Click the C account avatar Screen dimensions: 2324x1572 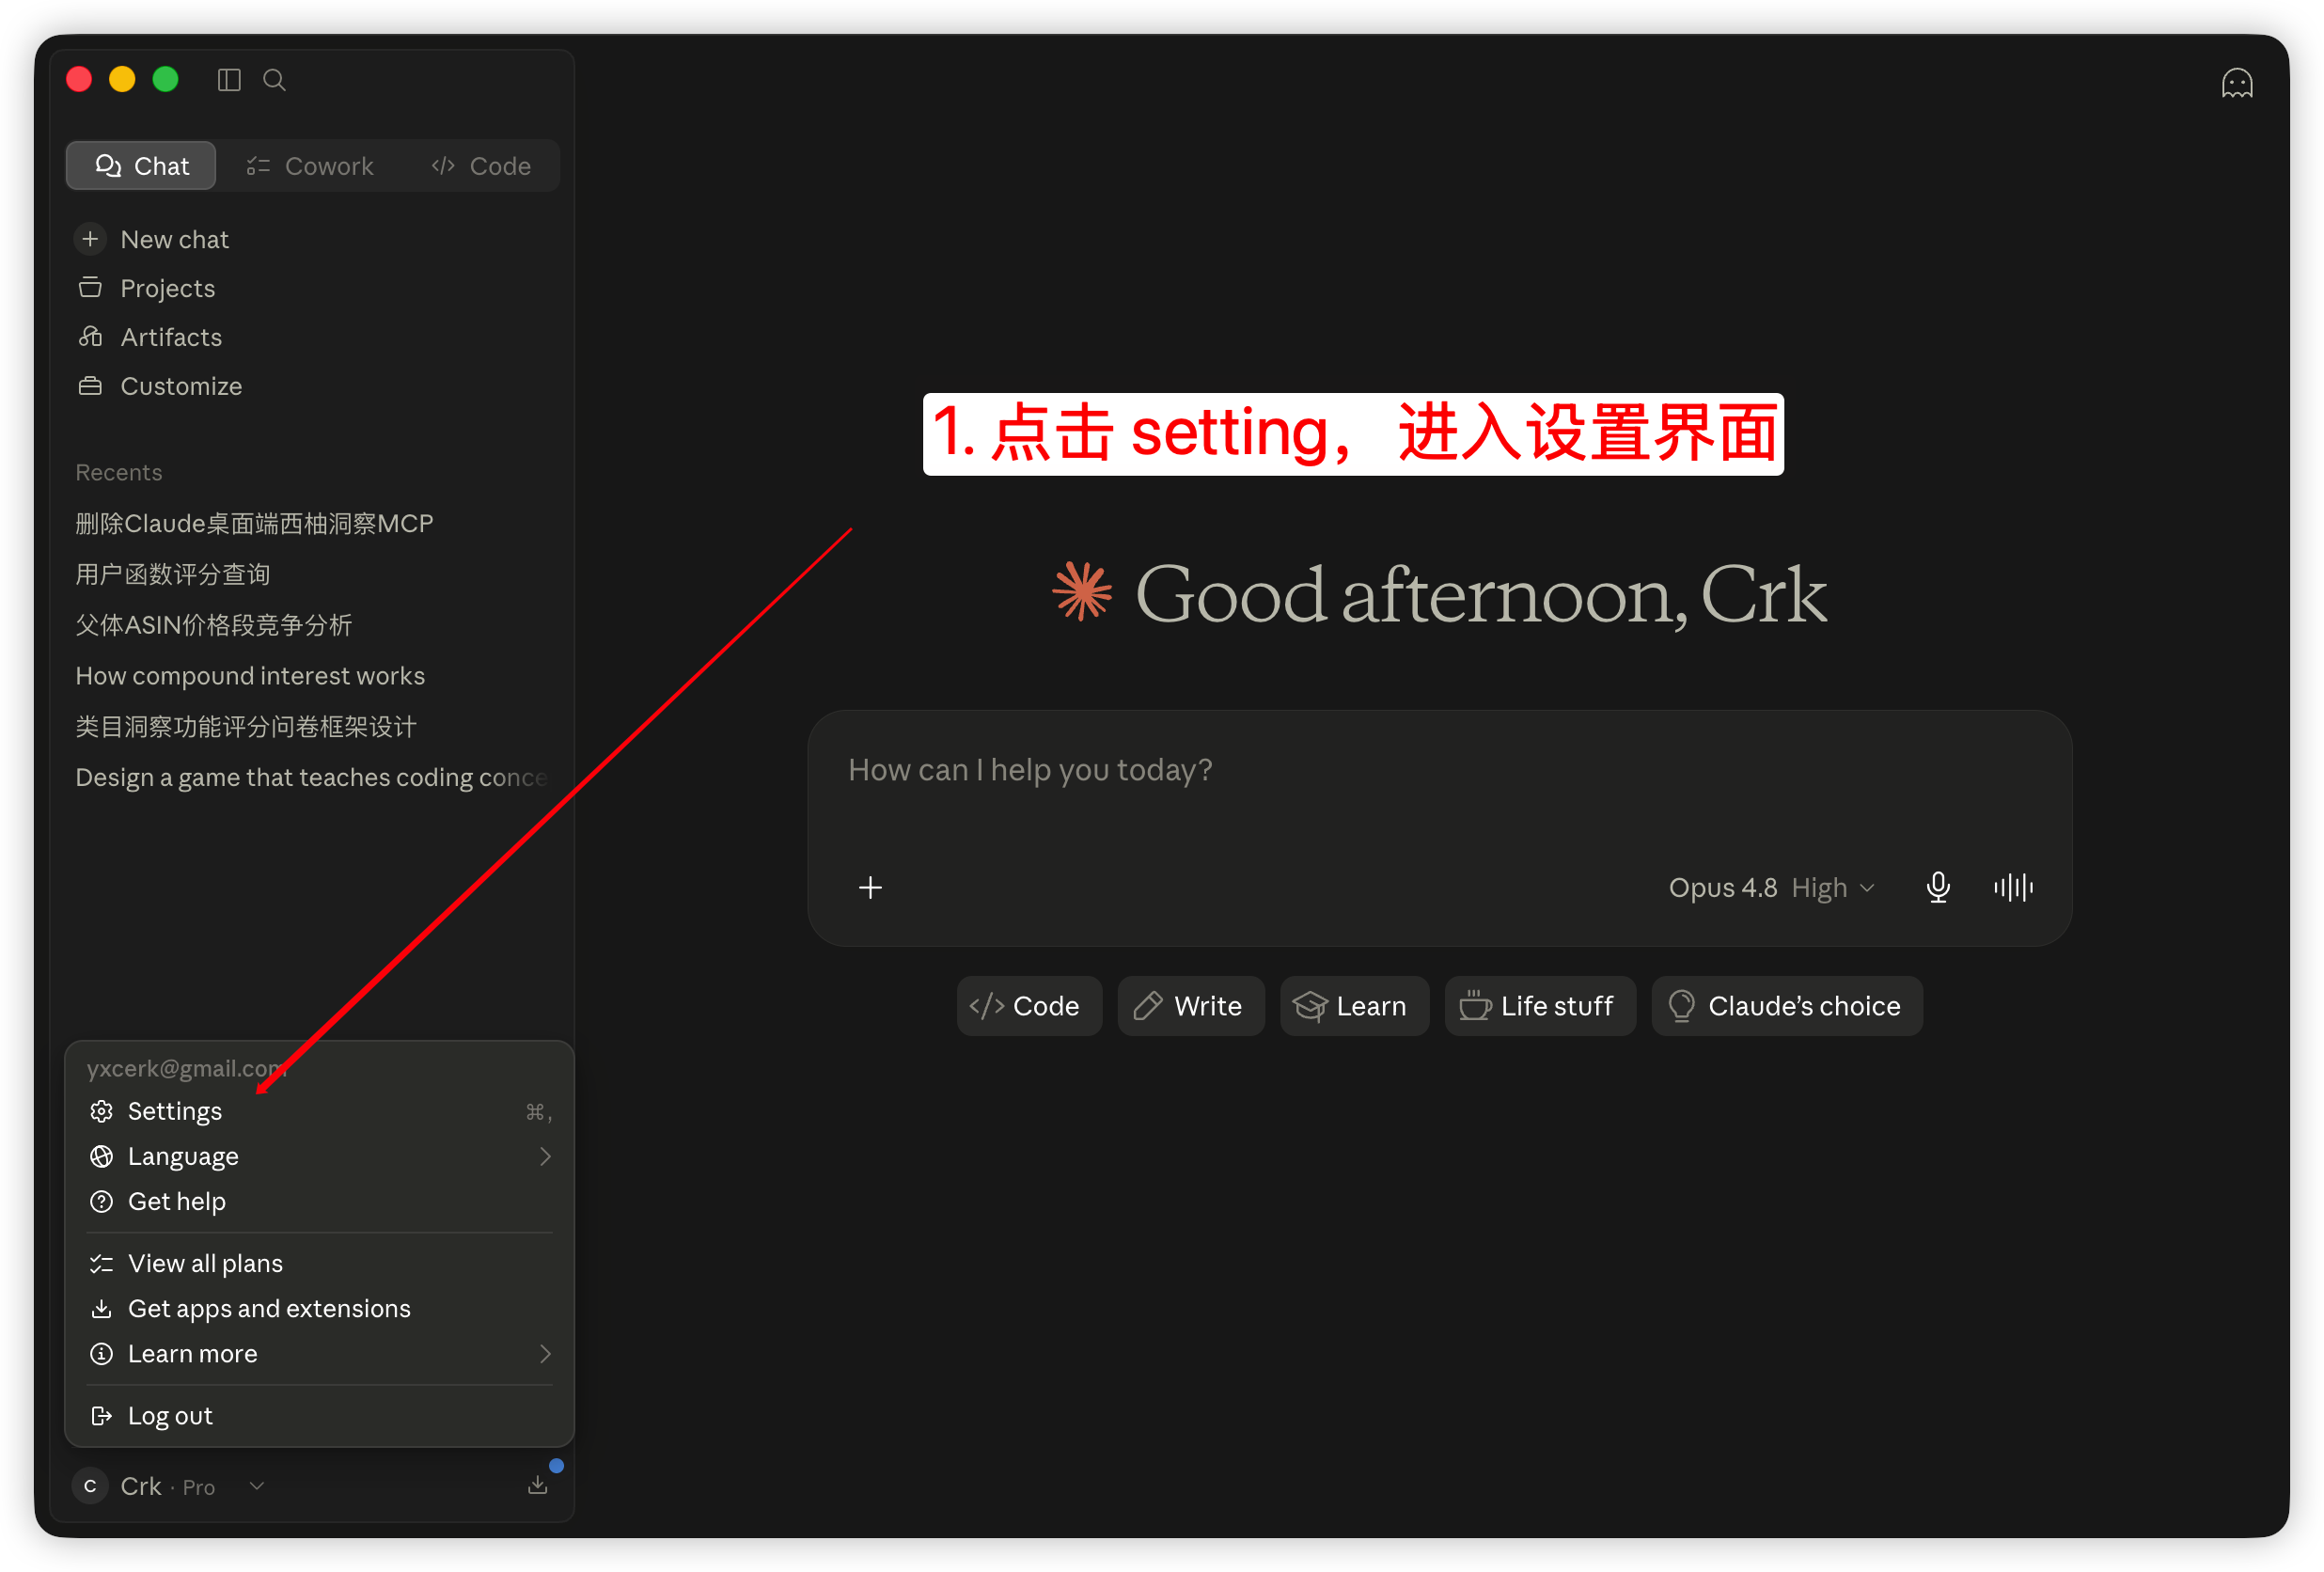pyautogui.click(x=90, y=1486)
